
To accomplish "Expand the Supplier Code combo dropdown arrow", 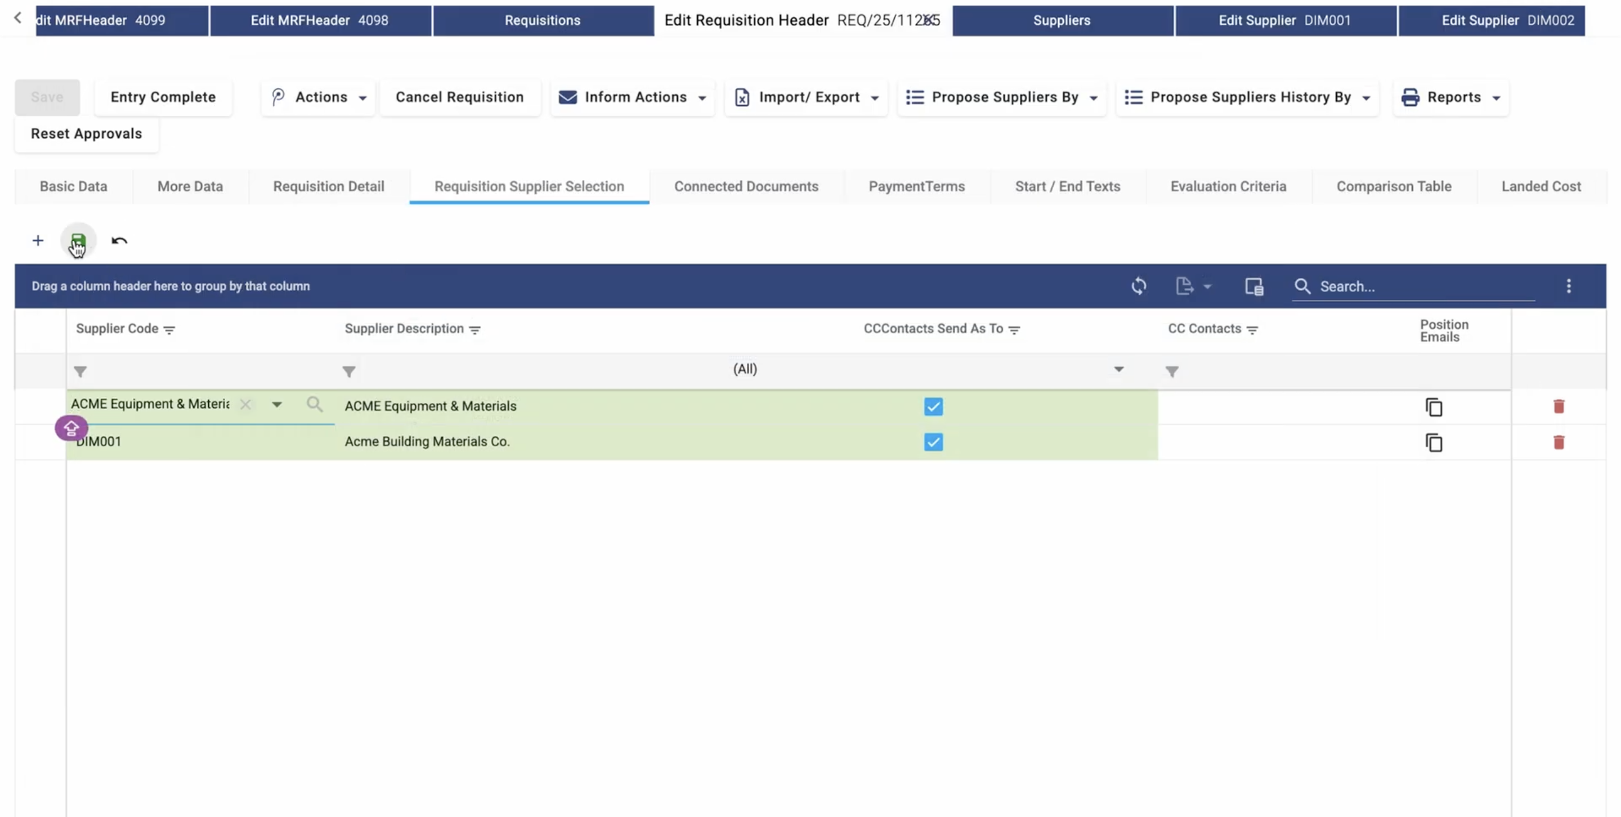I will tap(276, 405).
